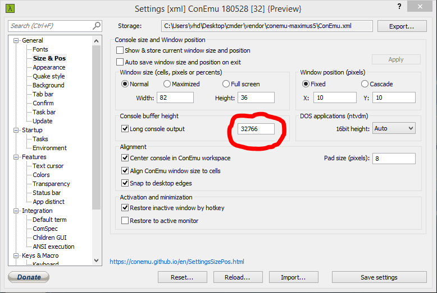Screen dimensions: 437x293
Task: Click the Width input field
Action: click(175, 97)
